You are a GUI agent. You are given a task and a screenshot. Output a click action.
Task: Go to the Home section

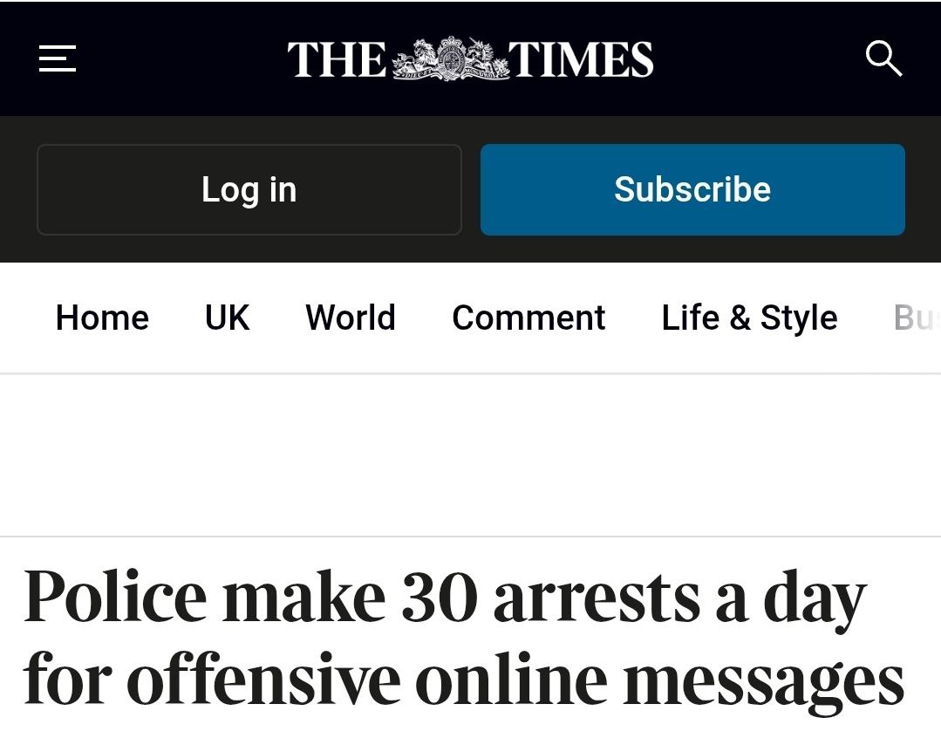pos(102,318)
